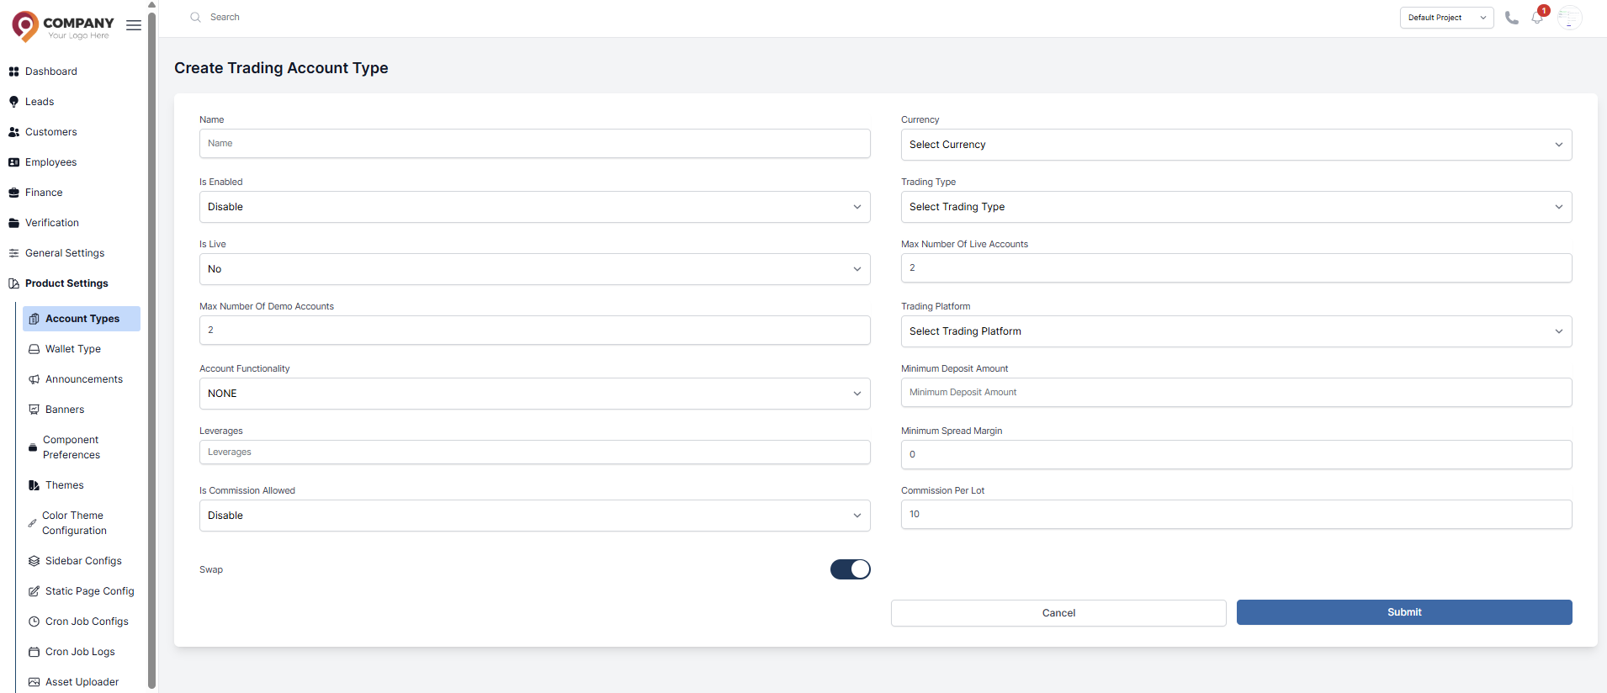Open Verification section
This screenshot has height=693, width=1607.
[x=52, y=223]
